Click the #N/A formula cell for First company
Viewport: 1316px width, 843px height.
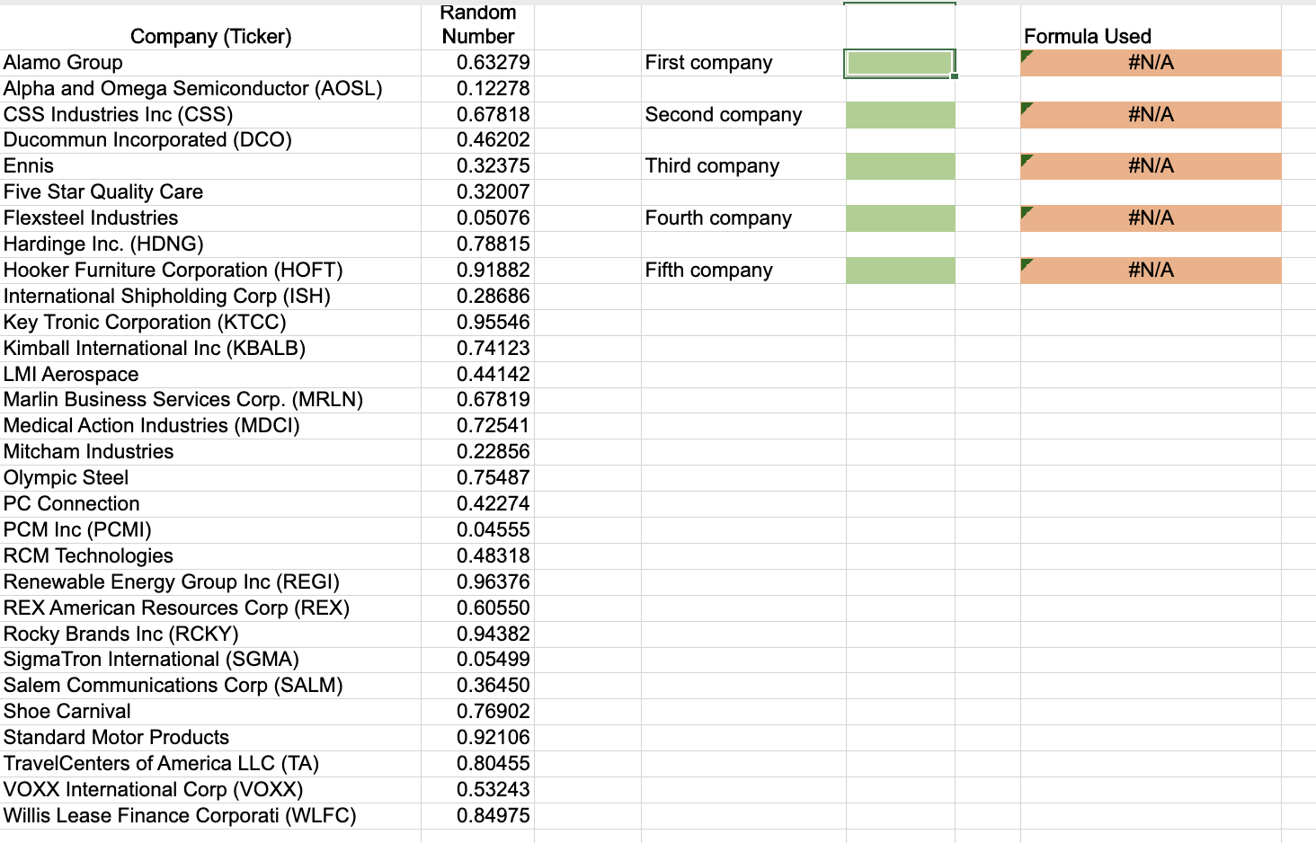point(1151,63)
